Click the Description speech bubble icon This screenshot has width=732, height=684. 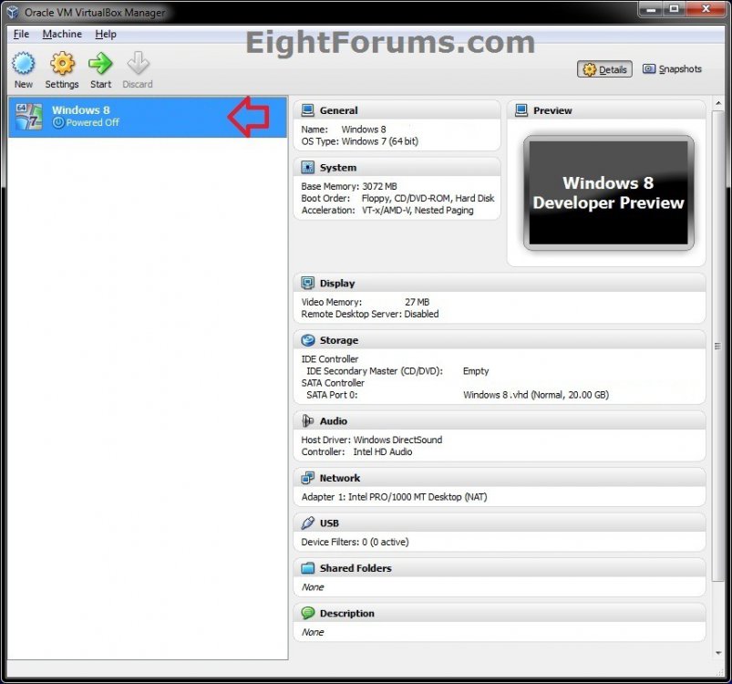[x=307, y=614]
